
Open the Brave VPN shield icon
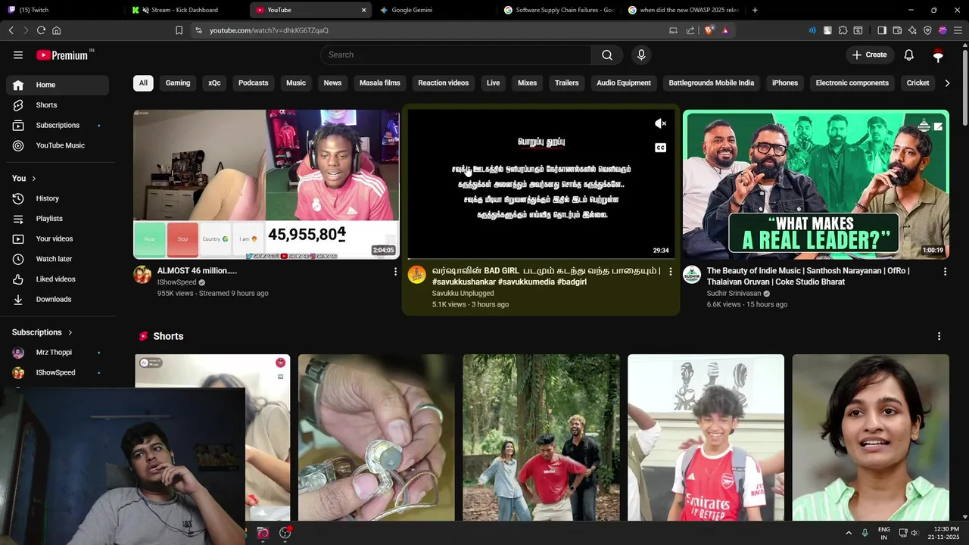(x=927, y=30)
